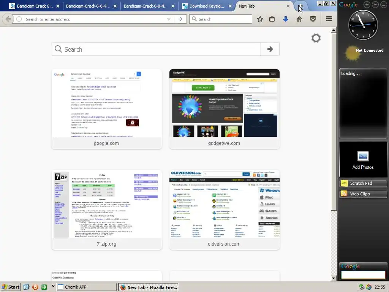Switch to third Bandicam-Crack-6-0-4 tab

[x=145, y=6]
